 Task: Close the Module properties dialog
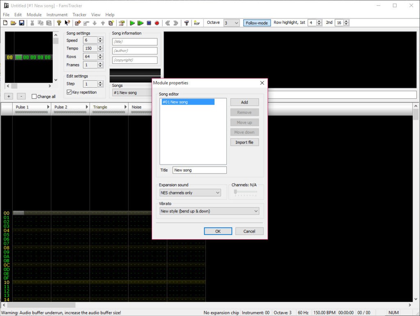[x=262, y=83]
